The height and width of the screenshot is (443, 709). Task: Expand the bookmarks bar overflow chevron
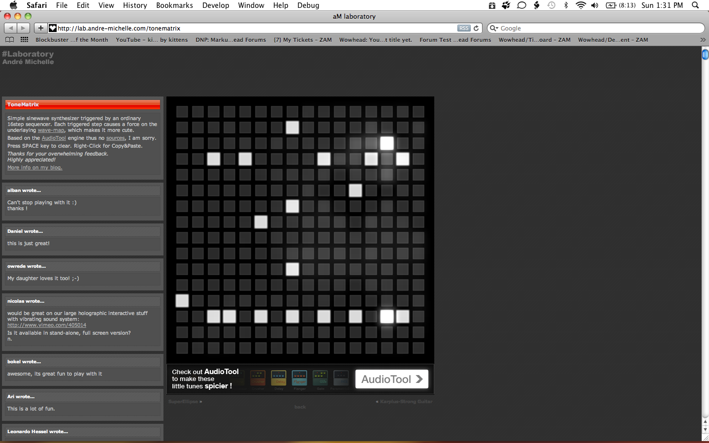(703, 40)
